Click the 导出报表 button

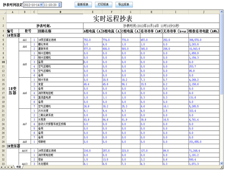click(124, 4)
